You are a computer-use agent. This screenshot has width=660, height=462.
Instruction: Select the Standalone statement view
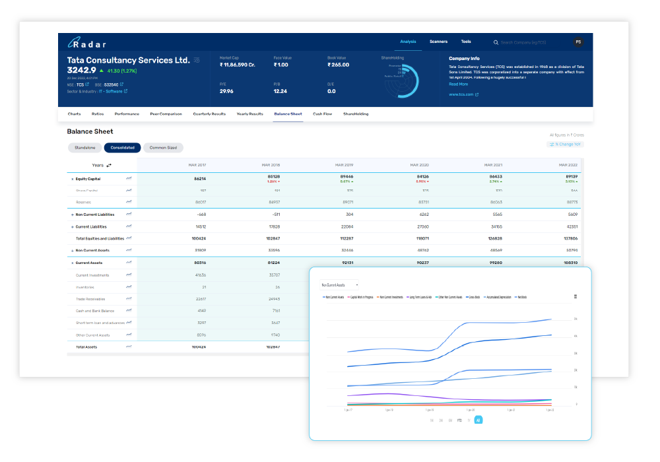pyautogui.click(x=84, y=147)
